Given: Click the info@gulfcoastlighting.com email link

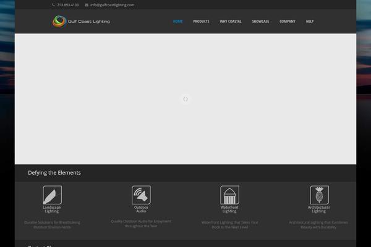Looking at the screenshot, I should tap(112, 5).
